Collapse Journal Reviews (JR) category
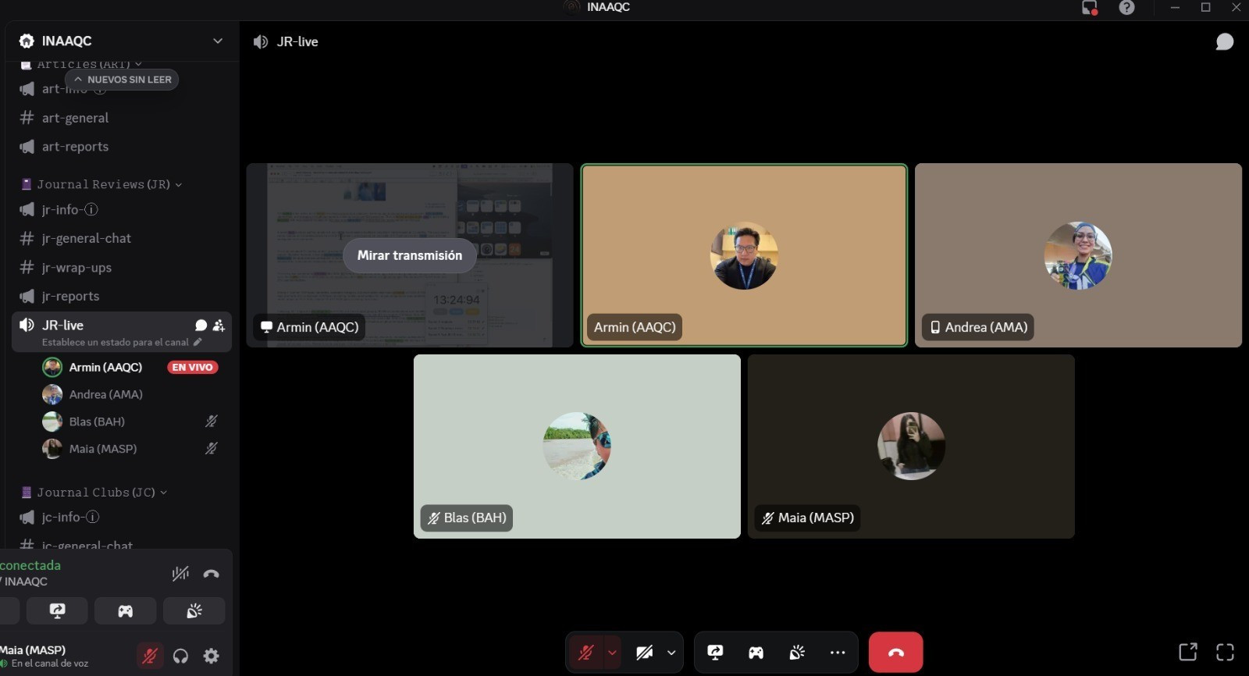Viewport: 1249px width, 676px height. click(x=102, y=184)
